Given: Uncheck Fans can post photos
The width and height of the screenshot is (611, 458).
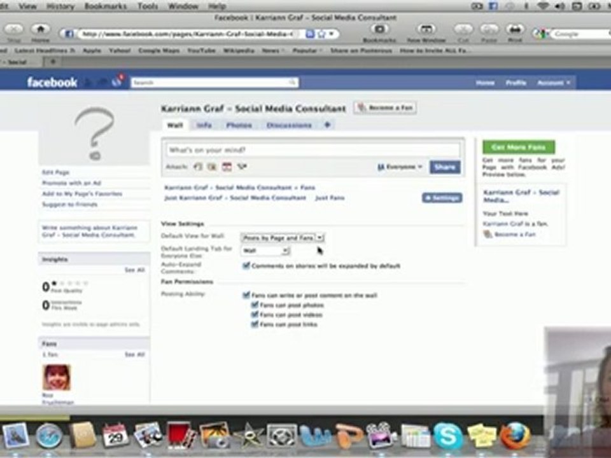Looking at the screenshot, I should pos(255,305).
